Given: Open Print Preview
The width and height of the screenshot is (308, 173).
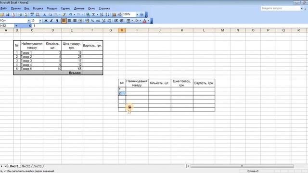Looking at the screenshot, I should pos(26,14).
